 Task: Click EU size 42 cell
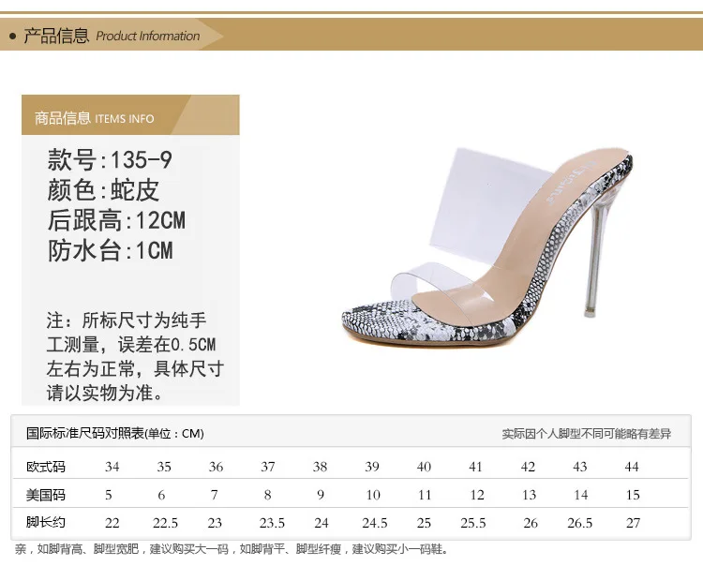click(528, 467)
